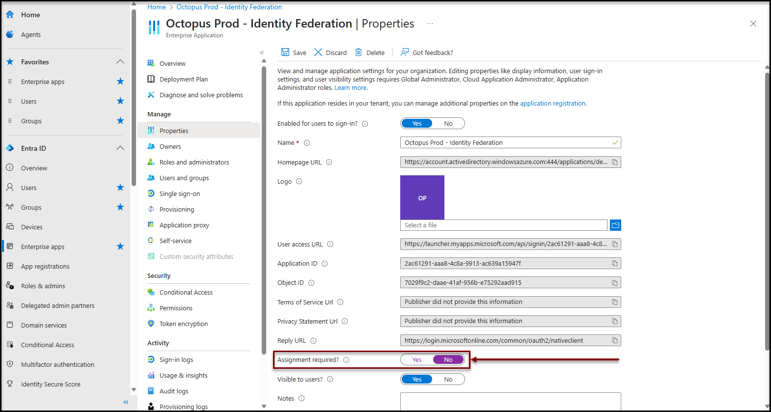Collapse the Favorites section
The image size is (771, 412).
(x=120, y=62)
